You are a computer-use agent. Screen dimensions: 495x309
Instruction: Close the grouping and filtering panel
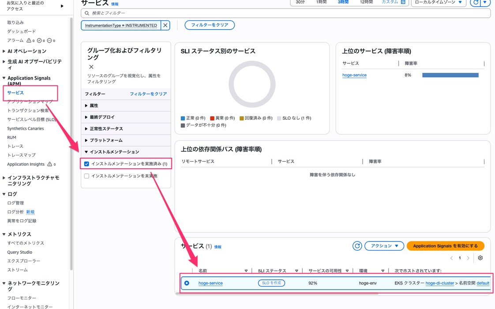click(91, 67)
